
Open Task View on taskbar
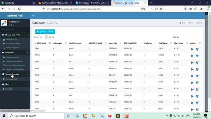(69, 116)
